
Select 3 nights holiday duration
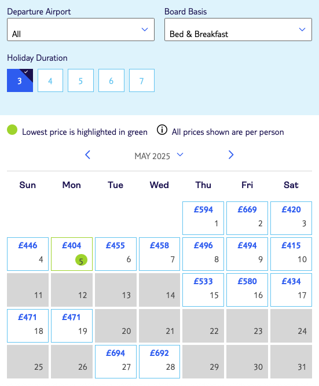click(x=20, y=80)
